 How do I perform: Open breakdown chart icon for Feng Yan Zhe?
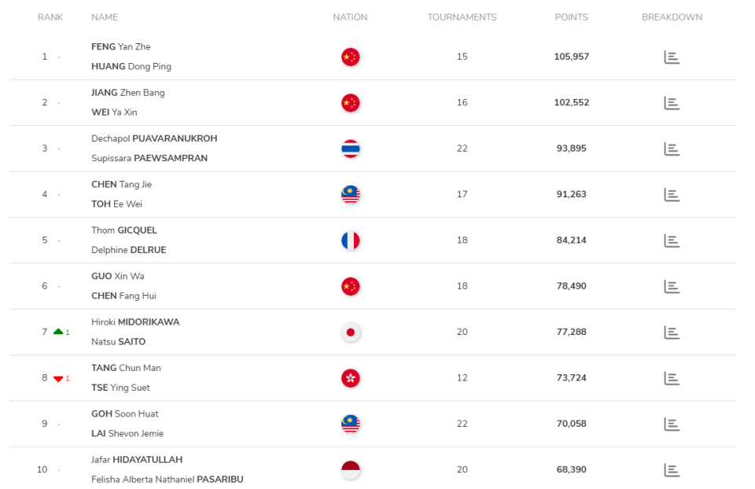tap(672, 57)
